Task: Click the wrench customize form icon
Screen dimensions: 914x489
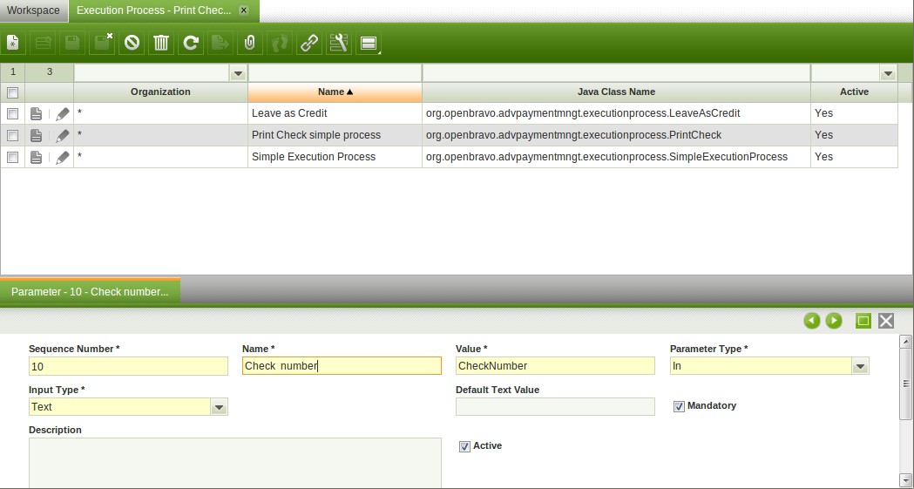Action: [339, 43]
